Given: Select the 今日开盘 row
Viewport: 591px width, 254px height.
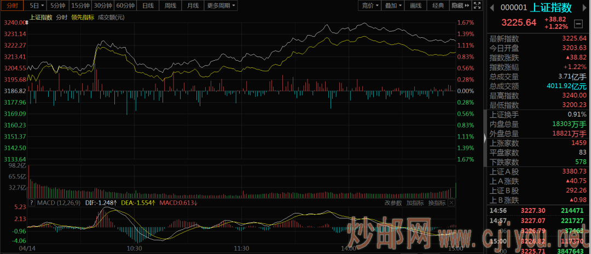Looking at the screenshot, I should click(538, 48).
